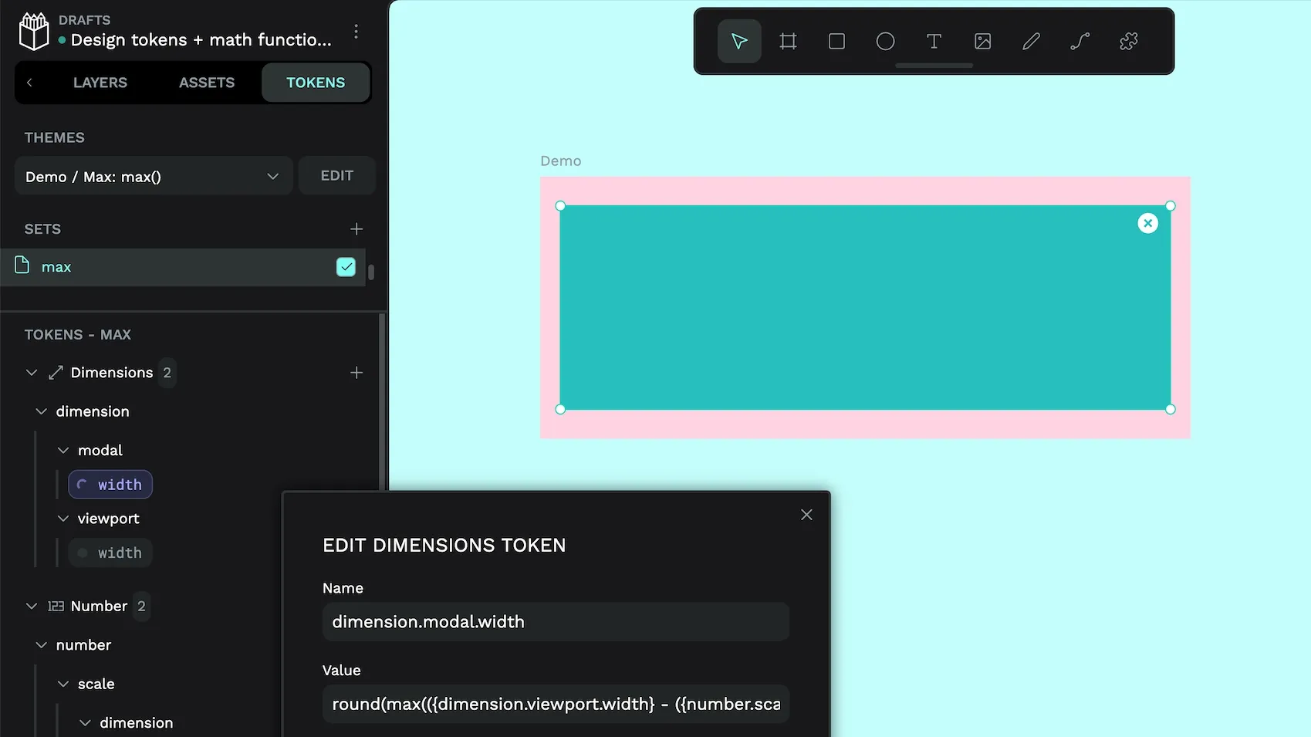Click the white X badge on the teal rectangle
This screenshot has width=1311, height=737.
pyautogui.click(x=1148, y=223)
